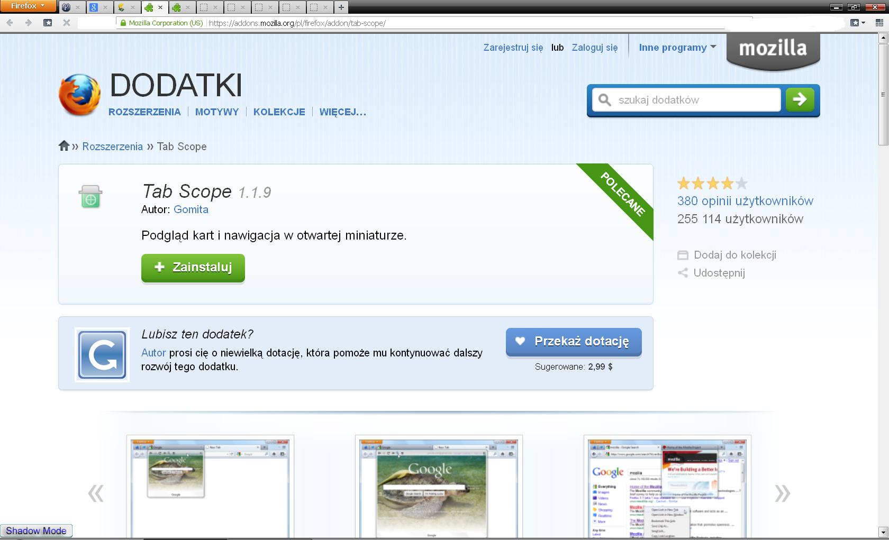Click the tab groups grid icon
This screenshot has height=540, width=889.
879,23
